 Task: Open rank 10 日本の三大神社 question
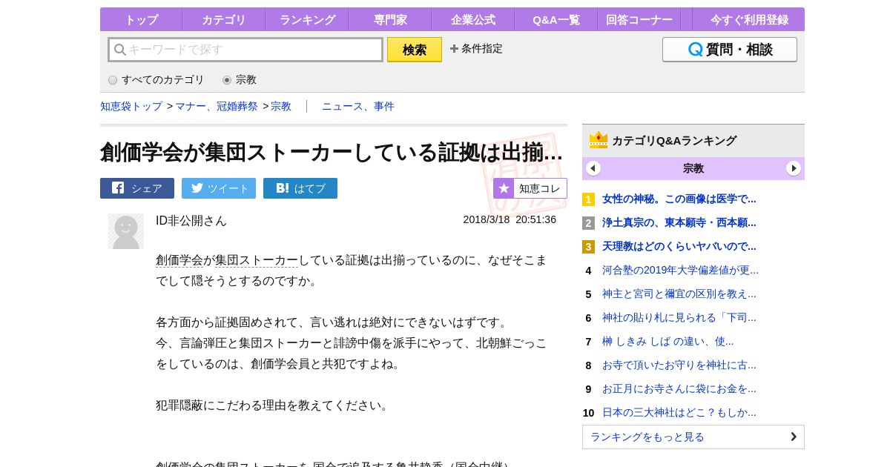pyautogui.click(x=679, y=412)
